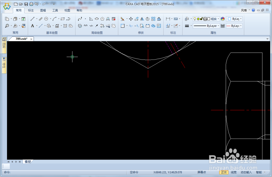Open the document tab list arrow
This screenshot has width=272, height=177.
(267, 39)
